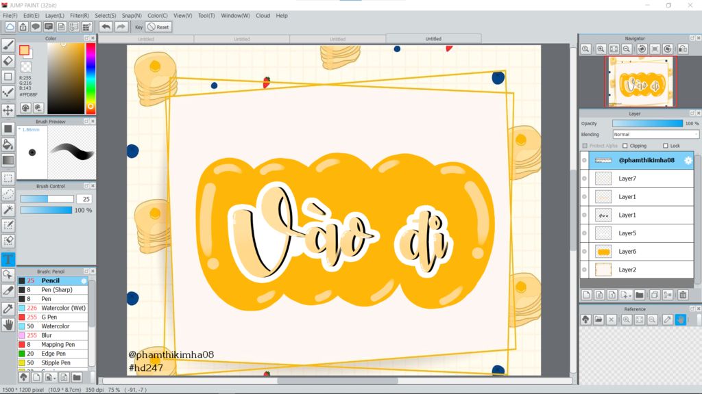Click the brush size value field
The image size is (702, 394).
coord(84,199)
